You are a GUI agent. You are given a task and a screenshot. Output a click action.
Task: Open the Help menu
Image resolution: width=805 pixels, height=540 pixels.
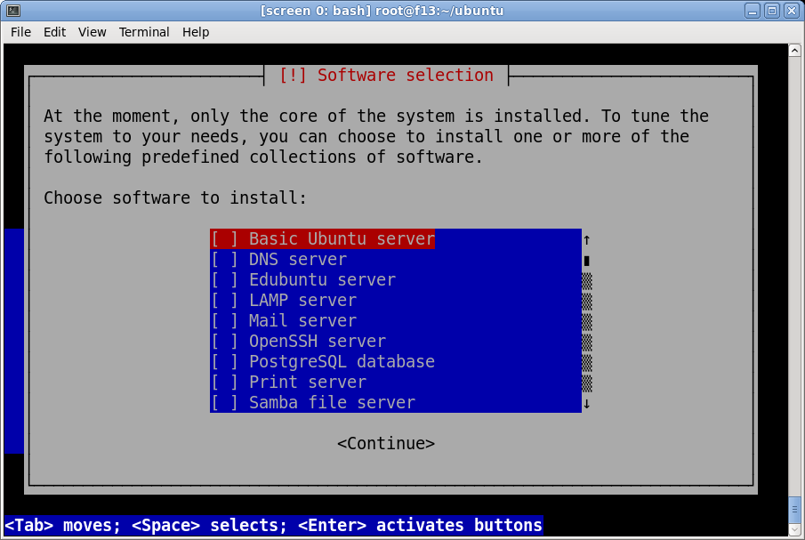coord(196,32)
